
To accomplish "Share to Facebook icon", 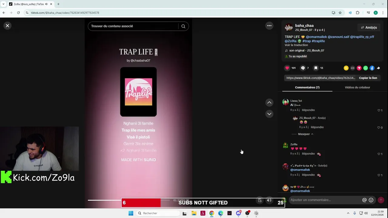I will 372,68.
